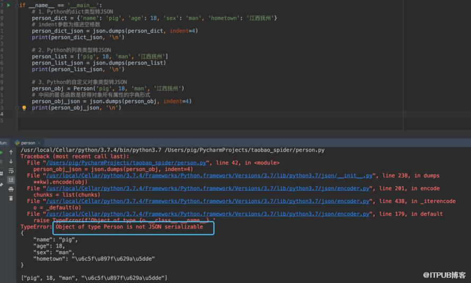This screenshot has width=471, height=283.
Task: Click the yellow light bulb intention icon
Action: [x=24, y=108]
